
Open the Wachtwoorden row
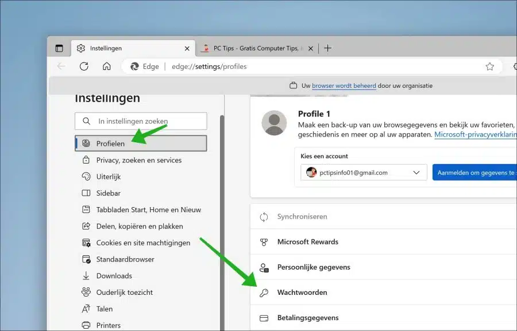(x=384, y=293)
